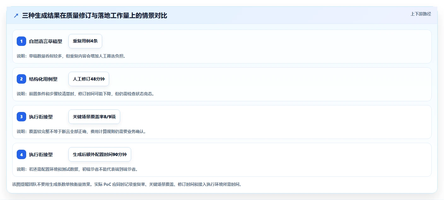
Task: Click the 关键场景覆盖率8/9项 chip
Action: point(94,117)
